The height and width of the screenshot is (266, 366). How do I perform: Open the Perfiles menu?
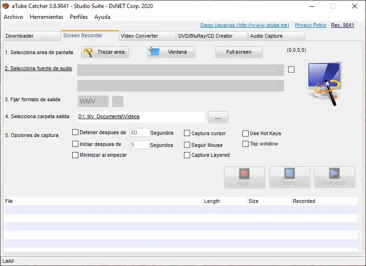[79, 17]
